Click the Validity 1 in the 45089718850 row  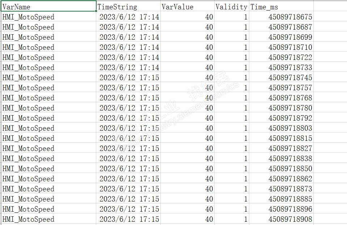point(232,168)
